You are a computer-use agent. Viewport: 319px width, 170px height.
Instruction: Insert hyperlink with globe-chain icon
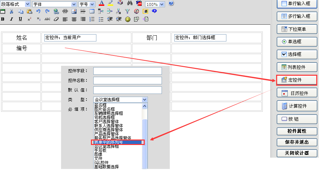[x=56, y=11]
